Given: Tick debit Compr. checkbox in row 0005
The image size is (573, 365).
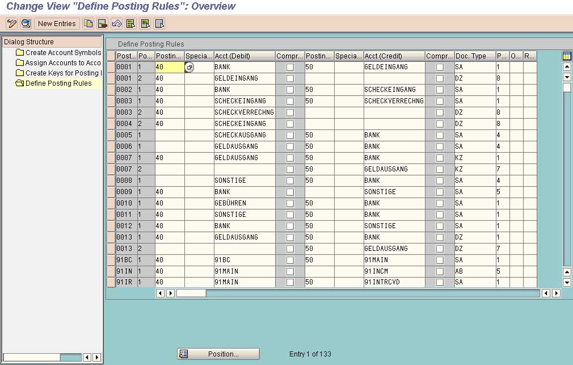Looking at the screenshot, I should (x=290, y=135).
